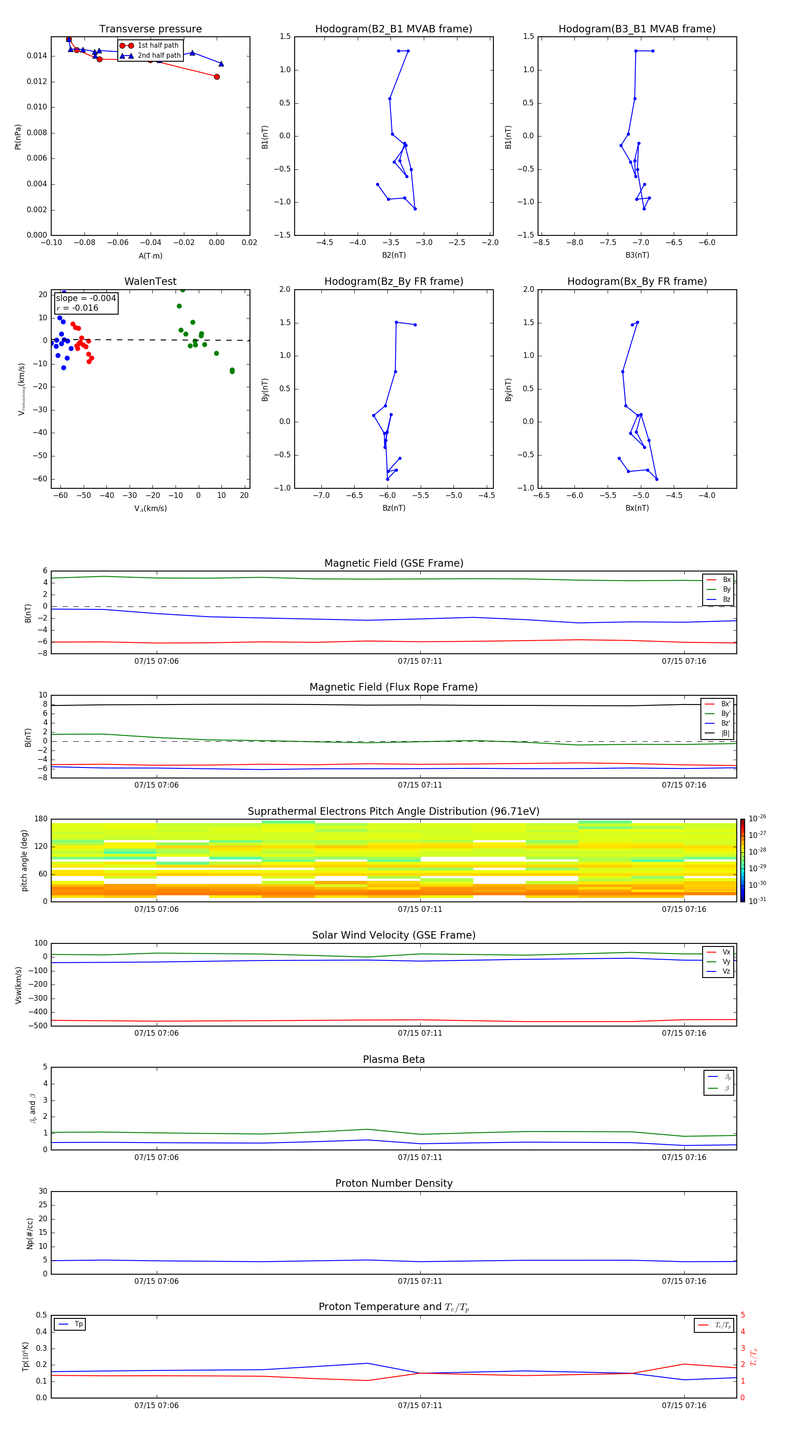The width and height of the screenshot is (788, 1444).
Task: Click the 'Vy' legend entry
Action: pos(718,961)
